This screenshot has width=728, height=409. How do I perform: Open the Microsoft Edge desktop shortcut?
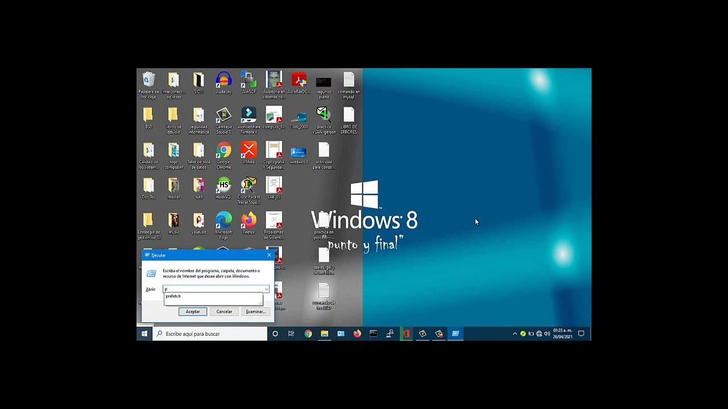pyautogui.click(x=224, y=226)
